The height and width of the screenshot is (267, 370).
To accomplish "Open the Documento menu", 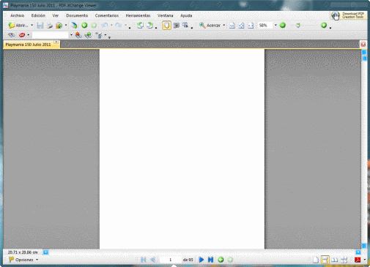I will 77,15.
